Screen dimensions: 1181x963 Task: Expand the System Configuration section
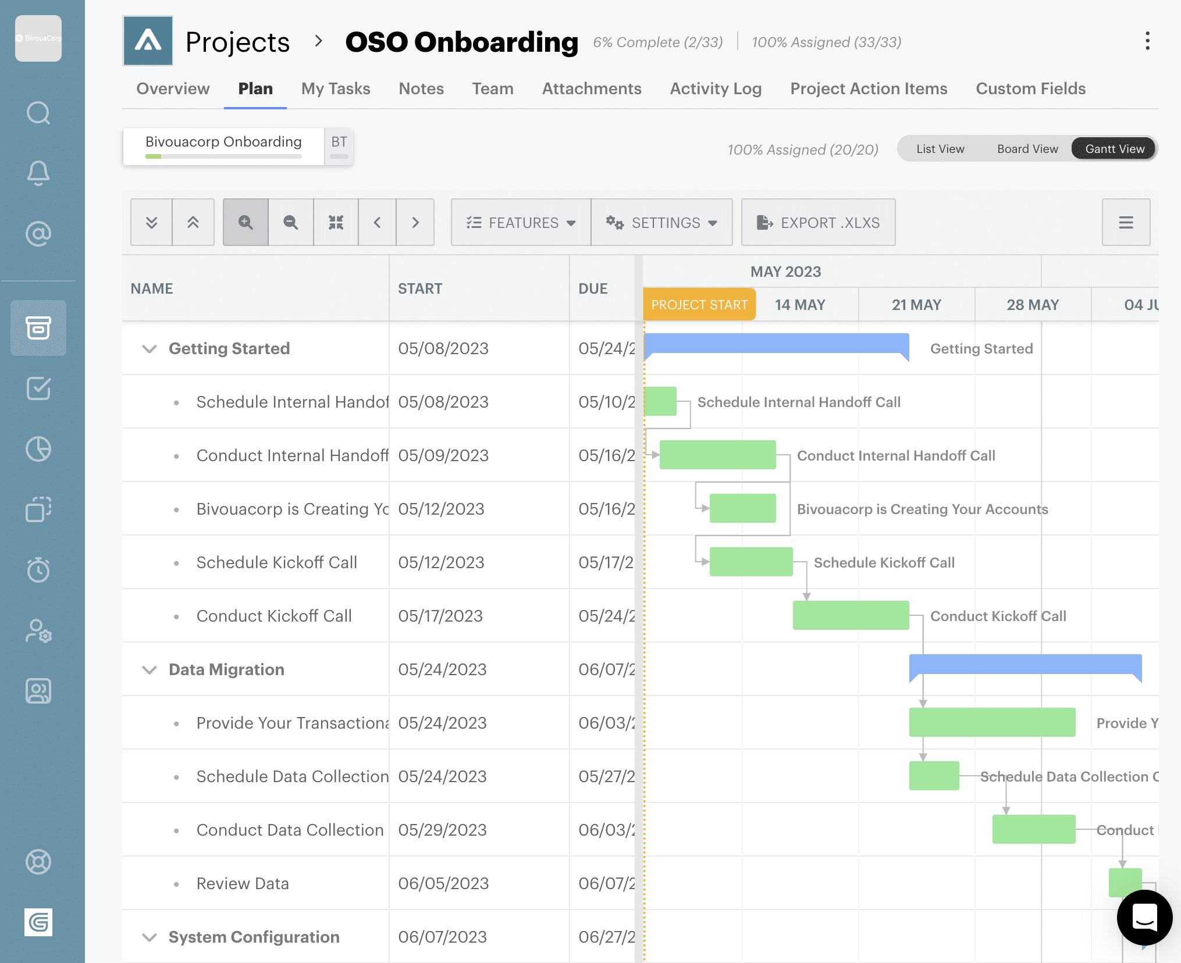[x=150, y=937]
